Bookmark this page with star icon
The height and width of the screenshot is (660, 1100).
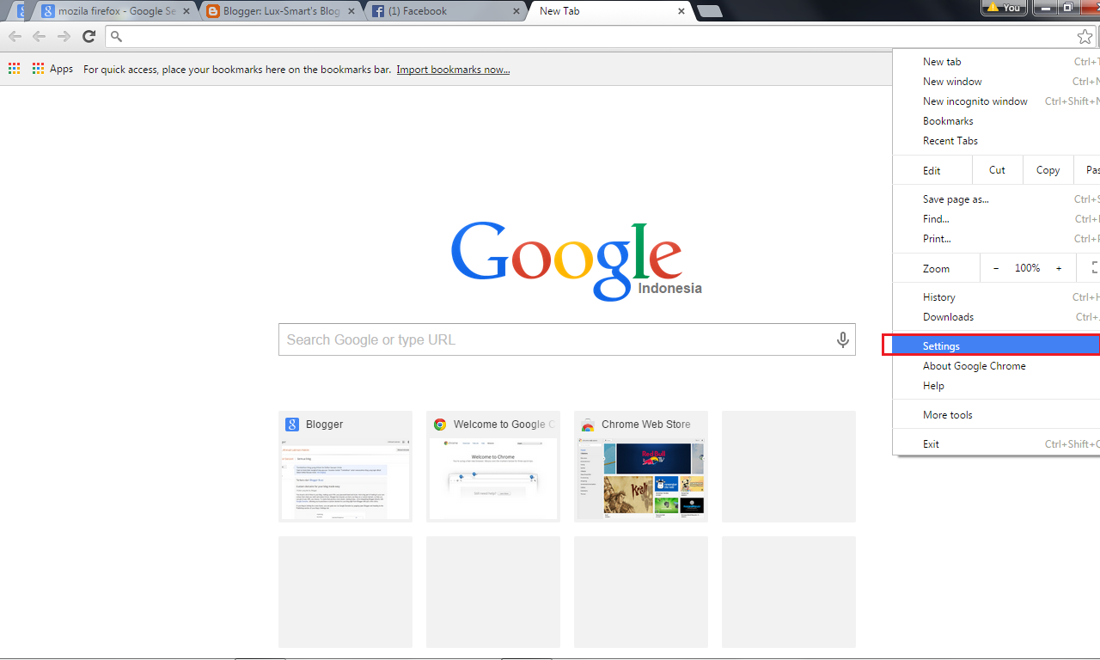[x=1085, y=36]
